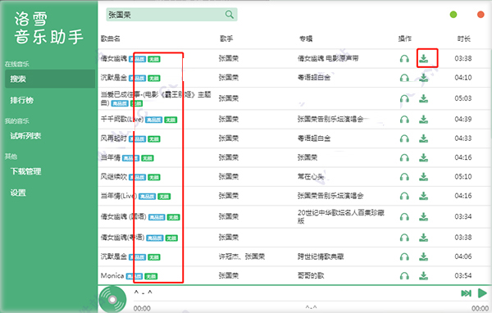The image size is (492, 313).
Task: Open 下载管理 in the sidebar
Action: tap(25, 171)
